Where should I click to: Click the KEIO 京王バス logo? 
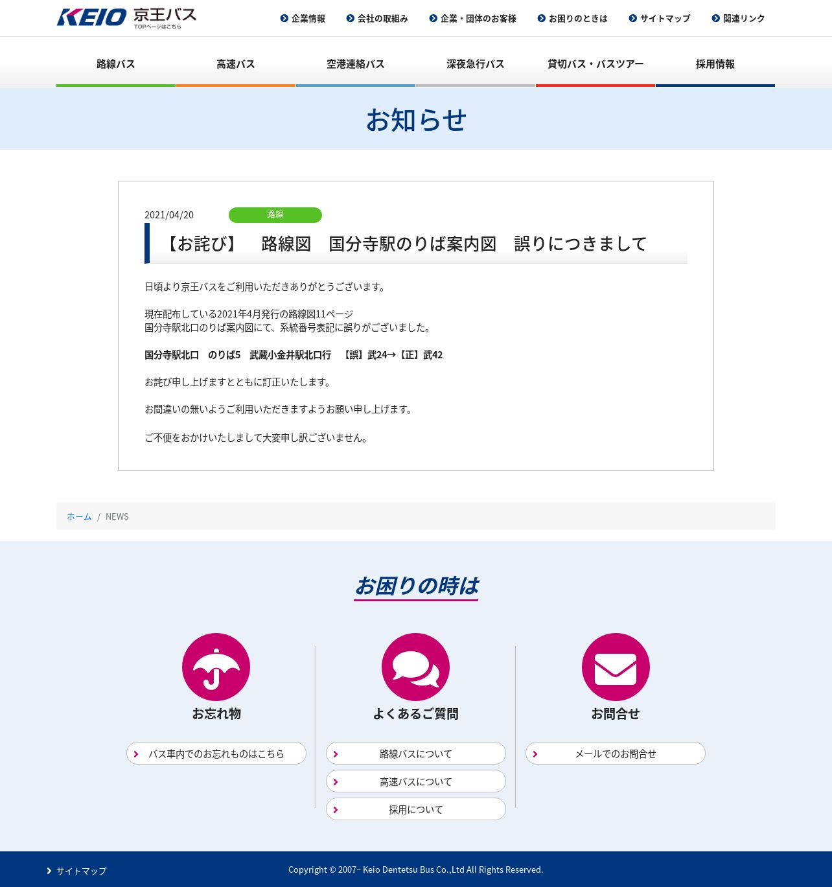tap(126, 17)
